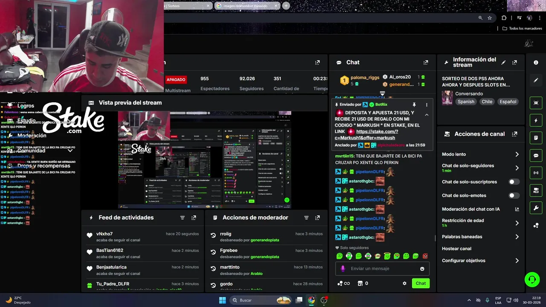The height and width of the screenshot is (307, 546).
Task: Expand Chat de solo-seguidores options
Action: coord(517,168)
